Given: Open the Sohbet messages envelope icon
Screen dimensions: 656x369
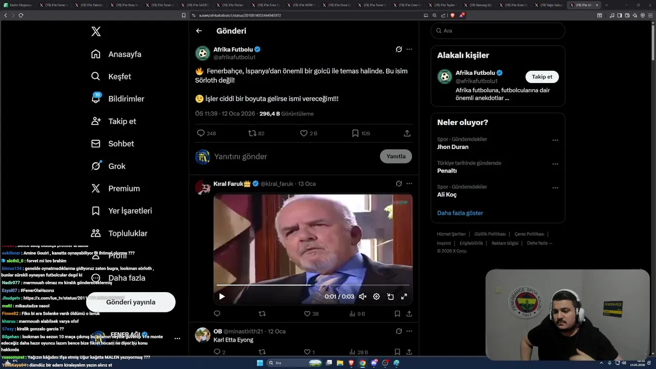Looking at the screenshot, I should pyautogui.click(x=96, y=143).
